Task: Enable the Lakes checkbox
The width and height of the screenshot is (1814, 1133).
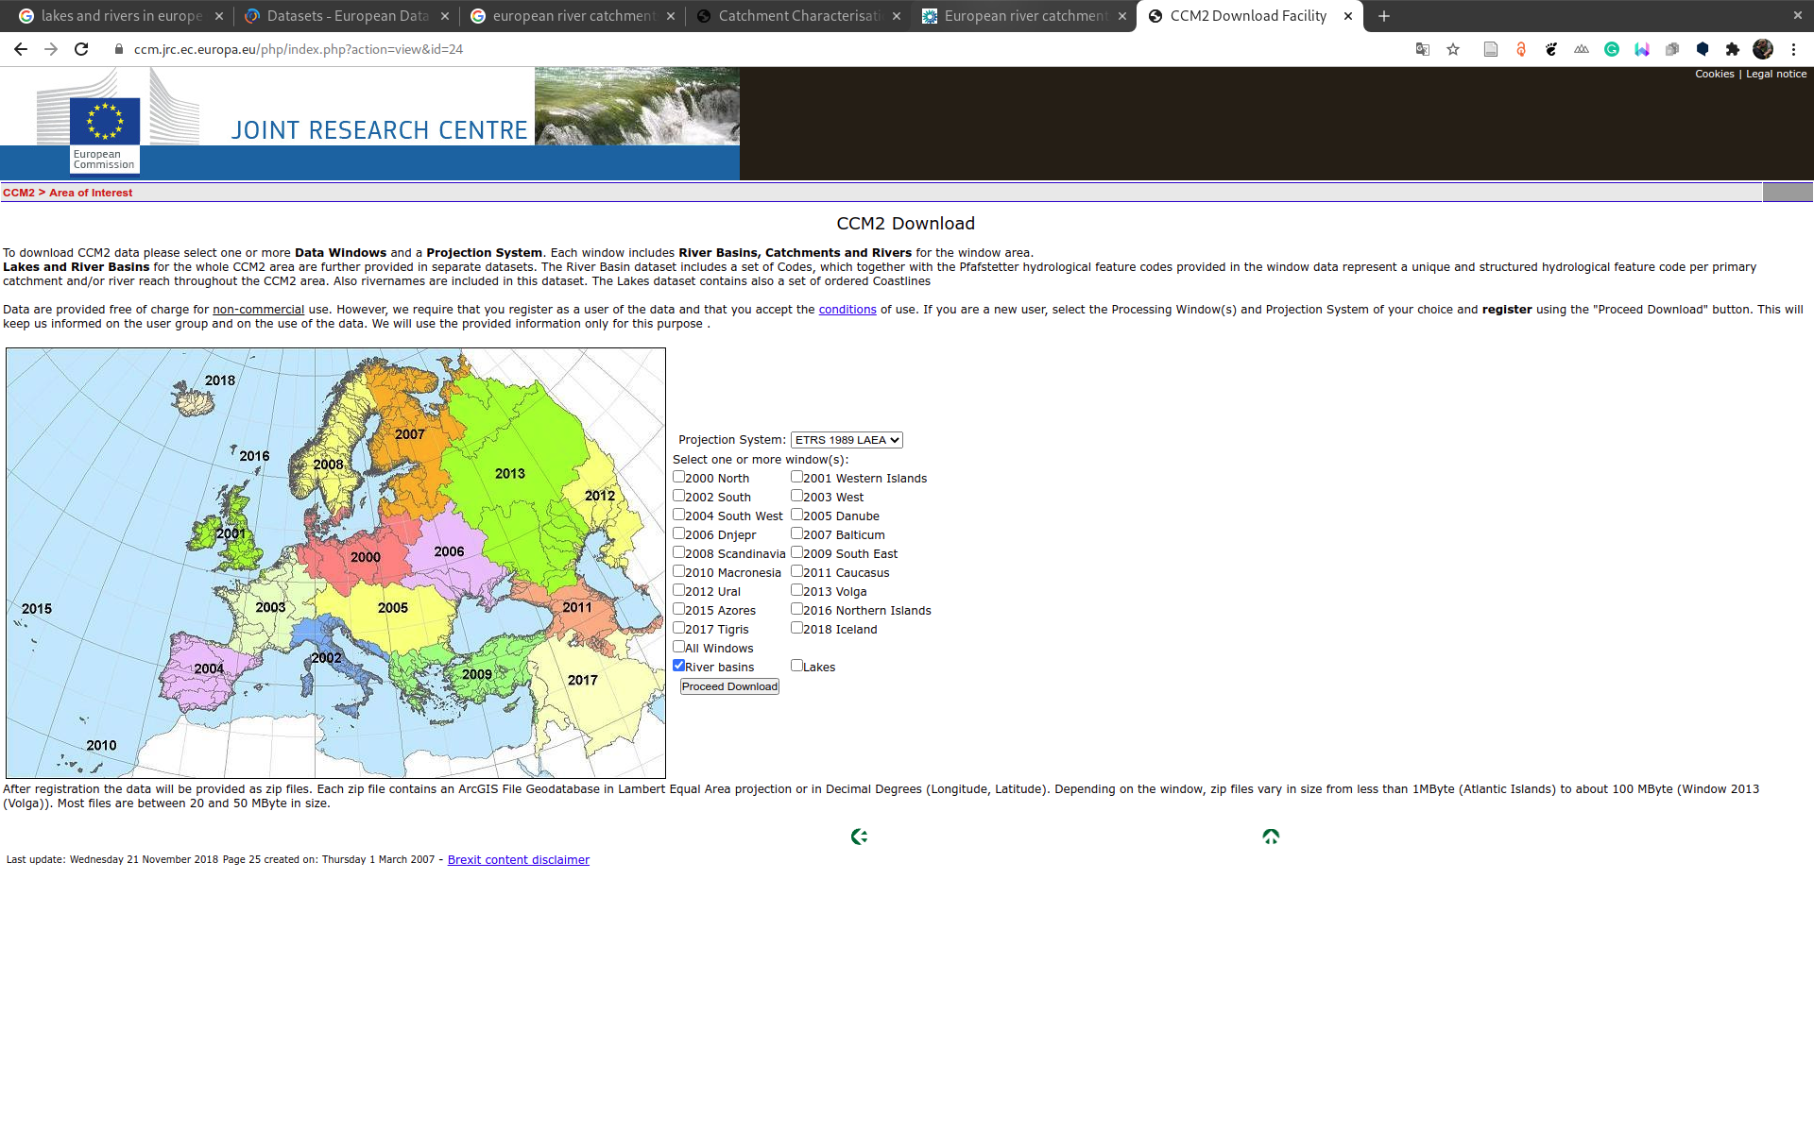Action: pos(796,666)
